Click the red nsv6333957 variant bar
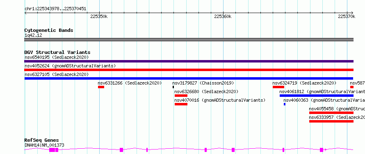The width and height of the screenshot is (365, 154). pyautogui.click(x=331, y=121)
